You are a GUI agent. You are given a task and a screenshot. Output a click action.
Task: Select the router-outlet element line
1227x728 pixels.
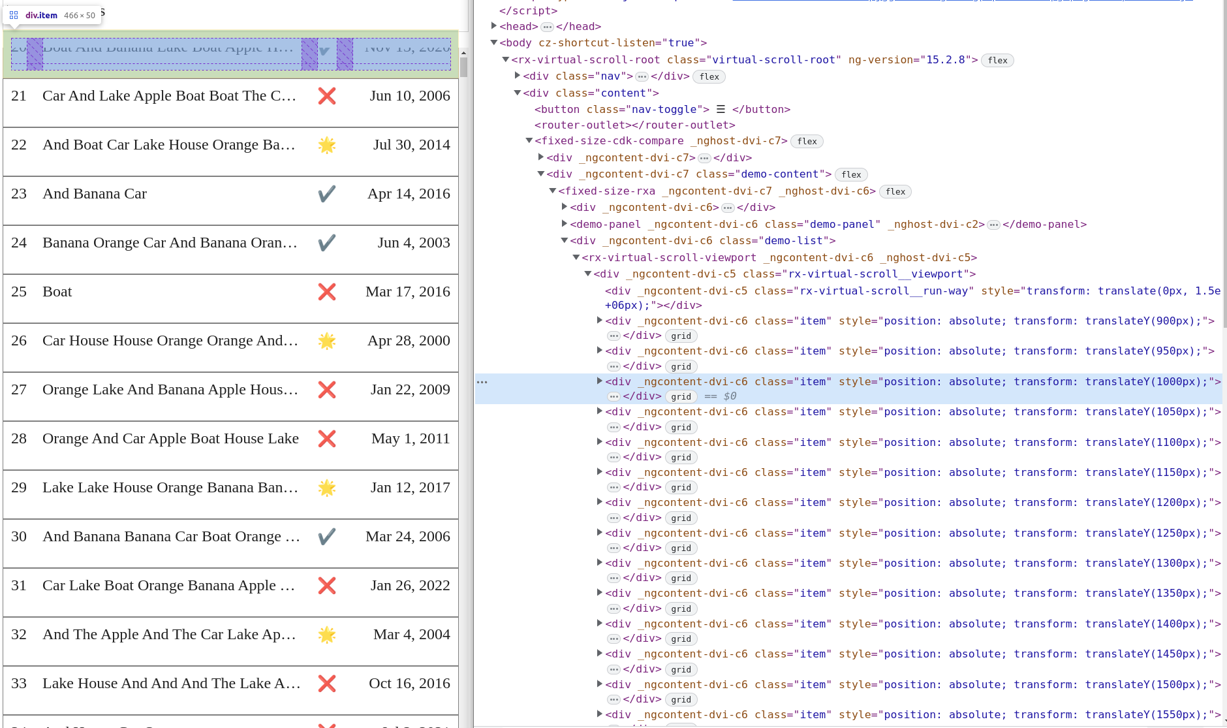point(634,125)
